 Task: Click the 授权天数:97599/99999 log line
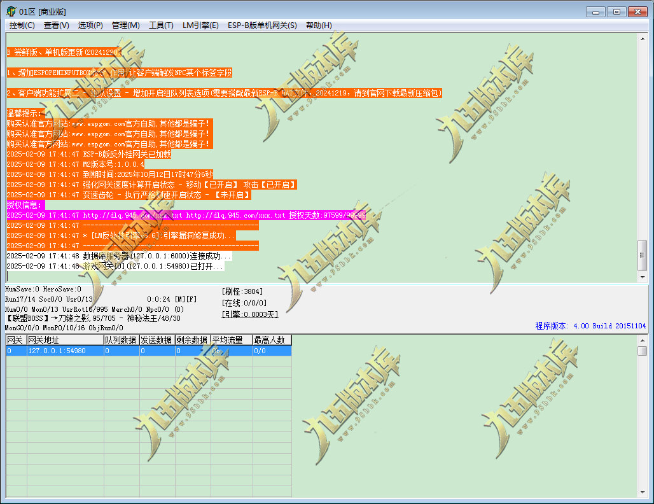[x=186, y=215]
